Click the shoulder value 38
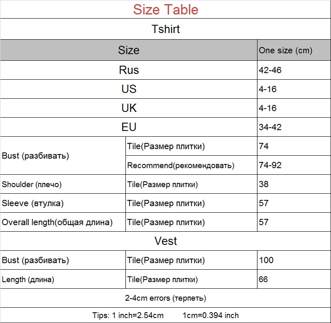The width and height of the screenshot is (331, 323). [x=264, y=184]
